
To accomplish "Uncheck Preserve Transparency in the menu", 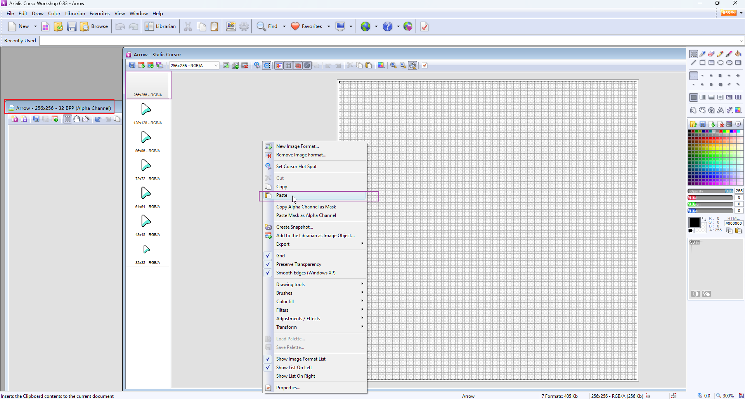I will tap(298, 264).
